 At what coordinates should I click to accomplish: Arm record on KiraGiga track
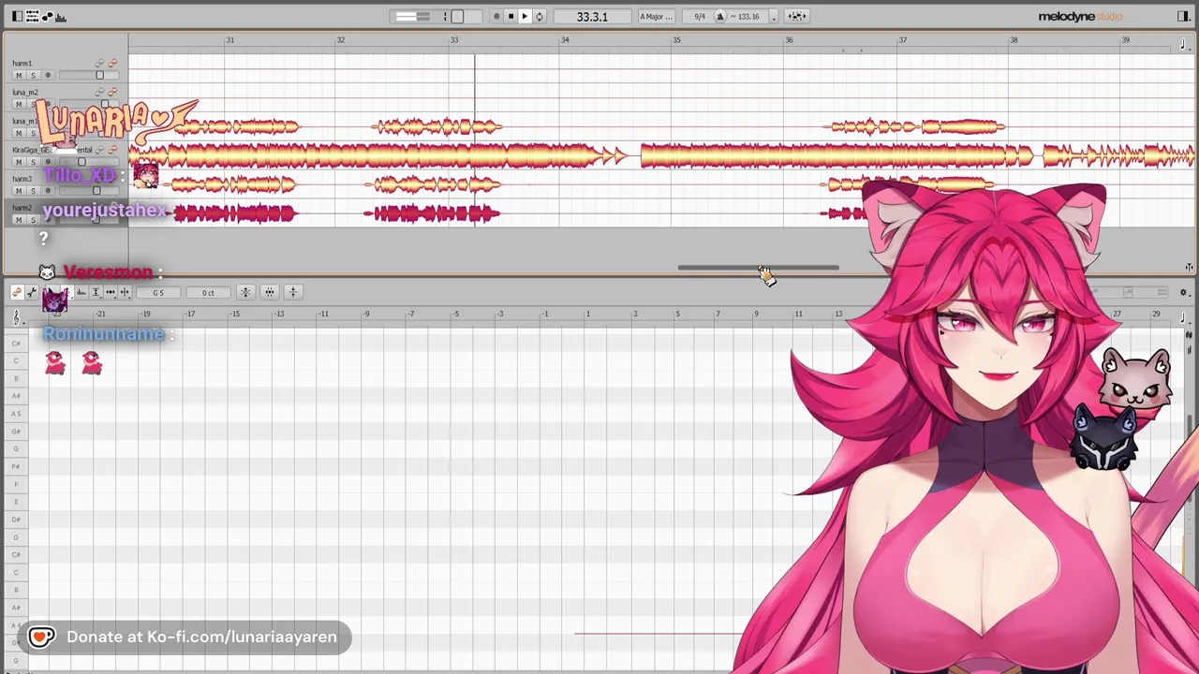[48, 162]
